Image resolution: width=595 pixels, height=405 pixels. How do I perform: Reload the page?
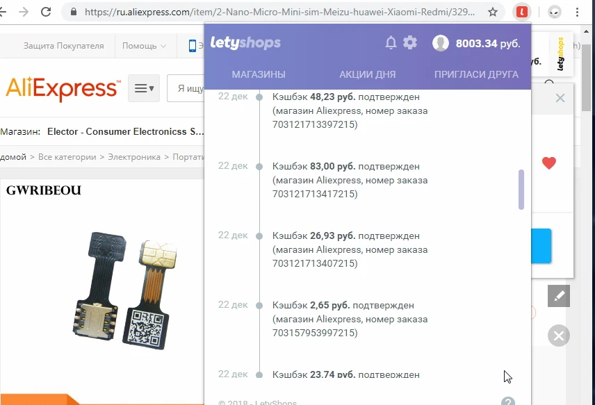(x=46, y=12)
